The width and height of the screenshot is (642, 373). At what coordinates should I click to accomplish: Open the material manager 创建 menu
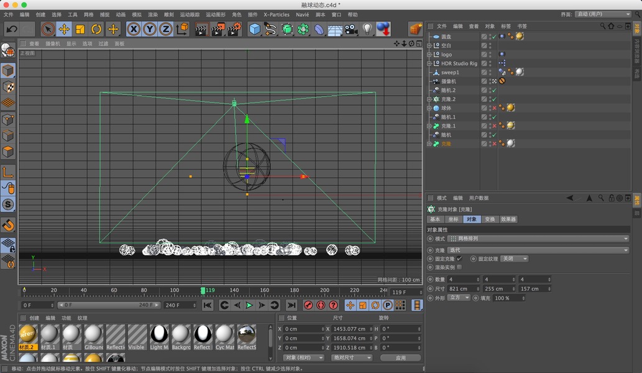click(34, 318)
